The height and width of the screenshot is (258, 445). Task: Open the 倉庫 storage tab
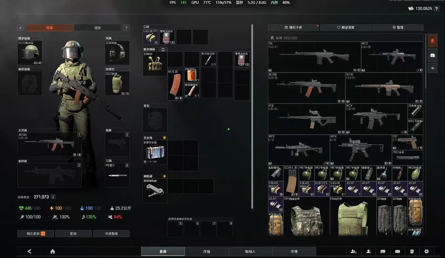click(163, 251)
